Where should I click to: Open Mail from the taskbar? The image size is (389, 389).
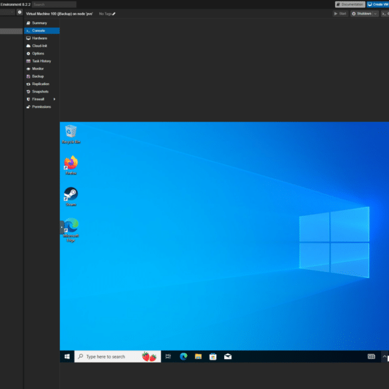(227, 356)
